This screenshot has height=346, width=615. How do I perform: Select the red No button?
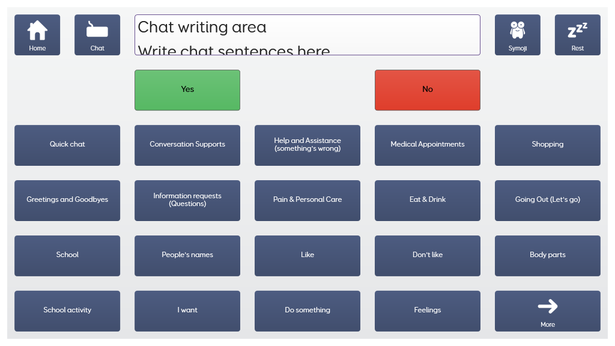pyautogui.click(x=428, y=90)
